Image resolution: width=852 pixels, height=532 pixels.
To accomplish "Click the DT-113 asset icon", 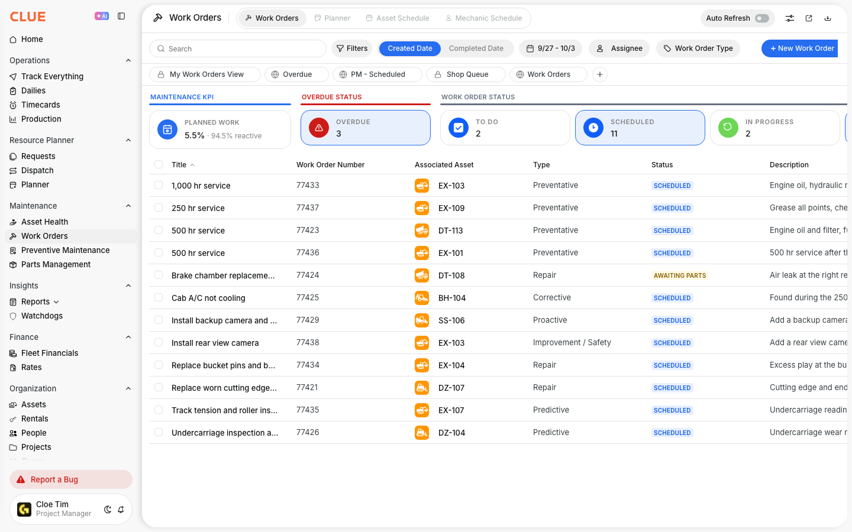I will click(422, 231).
